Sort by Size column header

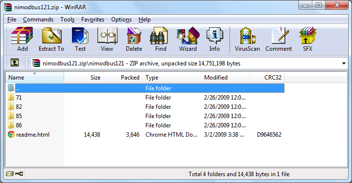[84, 77]
